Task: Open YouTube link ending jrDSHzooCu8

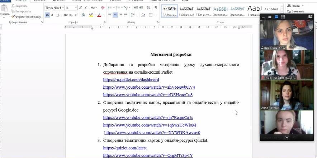Action: (148, 95)
